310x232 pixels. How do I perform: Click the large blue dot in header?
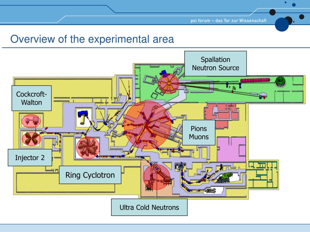(282, 24)
